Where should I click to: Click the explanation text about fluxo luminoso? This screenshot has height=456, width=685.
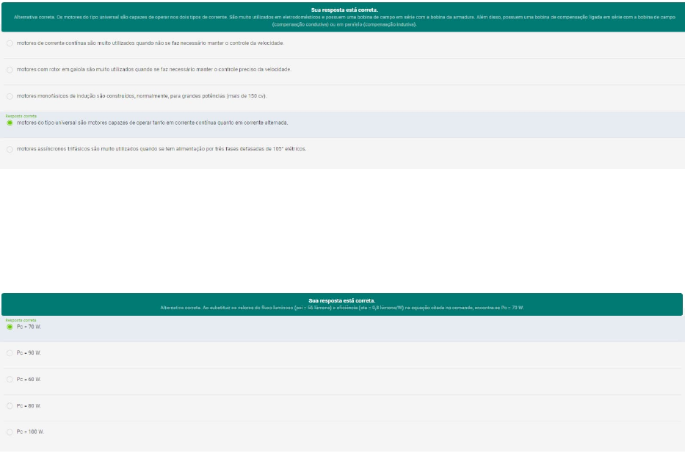[342, 308]
